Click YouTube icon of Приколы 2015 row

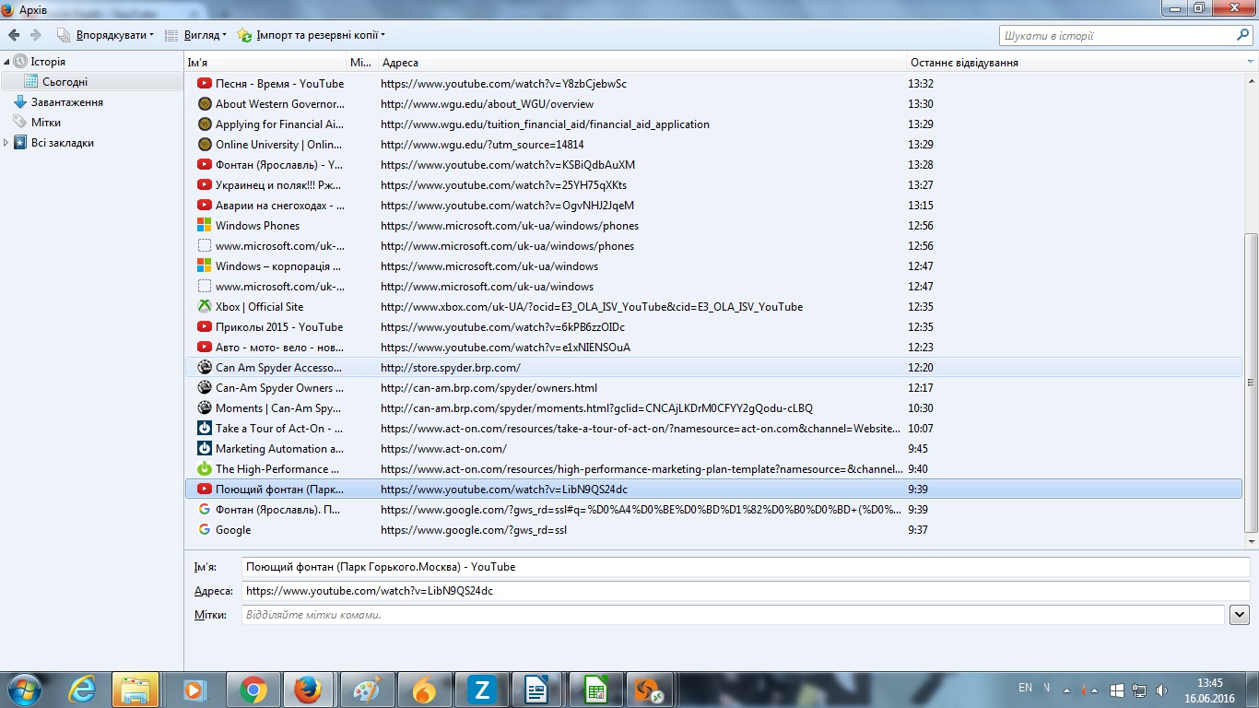205,327
